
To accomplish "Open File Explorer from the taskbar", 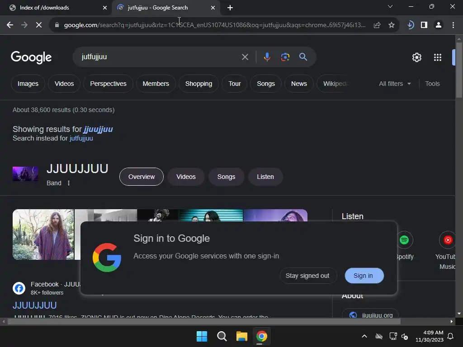I will (x=241, y=336).
